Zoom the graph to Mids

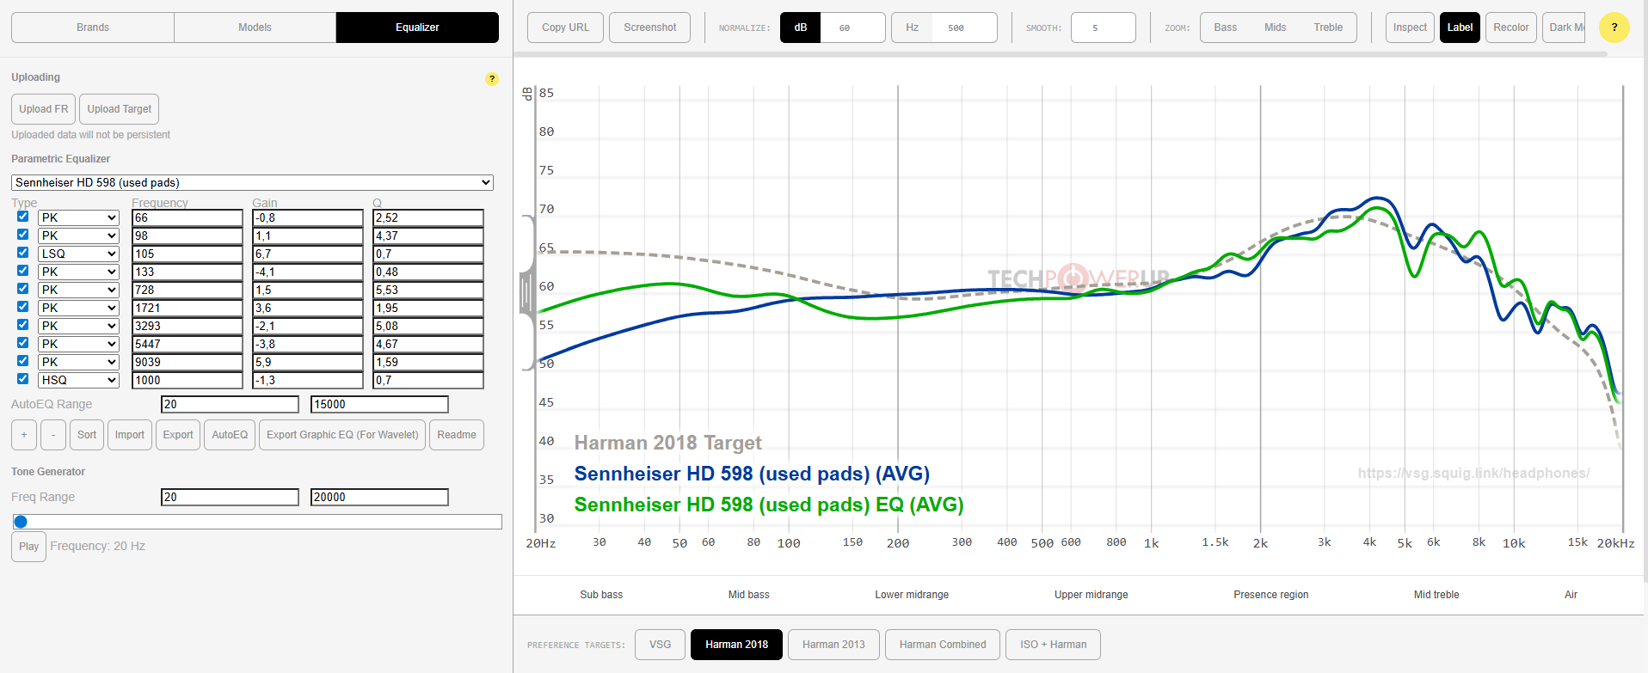(x=1276, y=28)
